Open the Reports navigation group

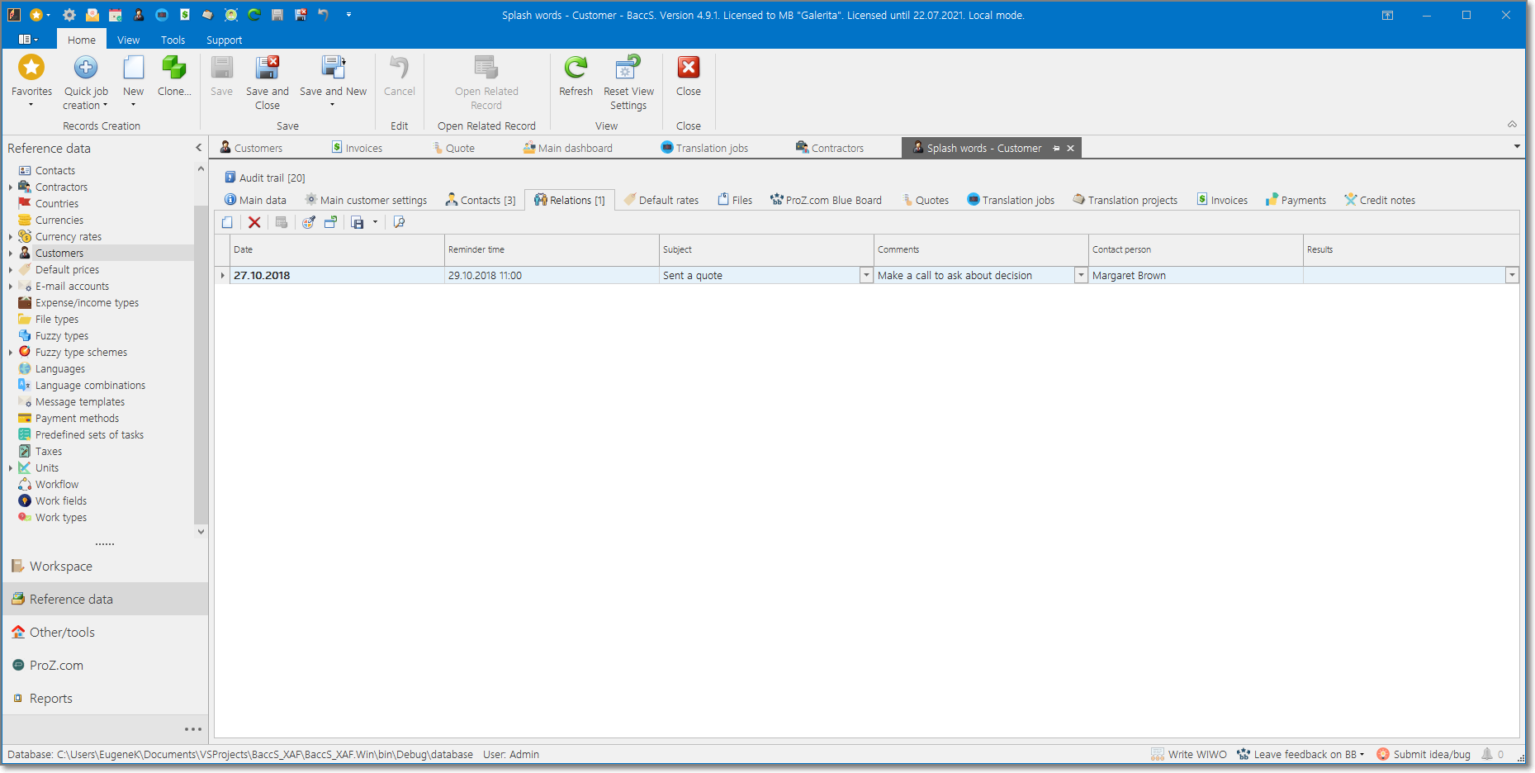105,699
